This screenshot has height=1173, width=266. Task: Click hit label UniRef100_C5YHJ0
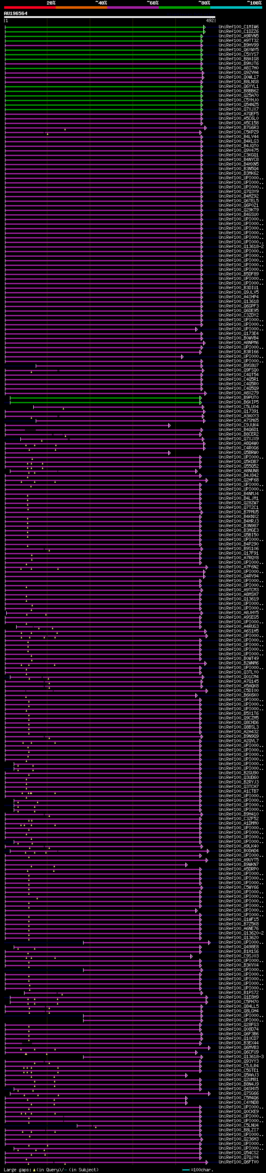click(x=239, y=100)
